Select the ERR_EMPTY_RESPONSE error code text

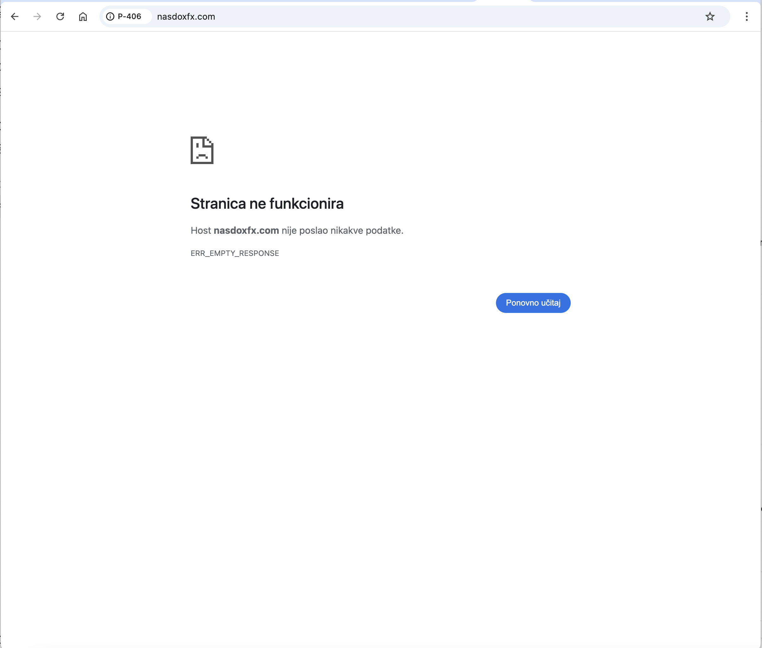pos(235,253)
